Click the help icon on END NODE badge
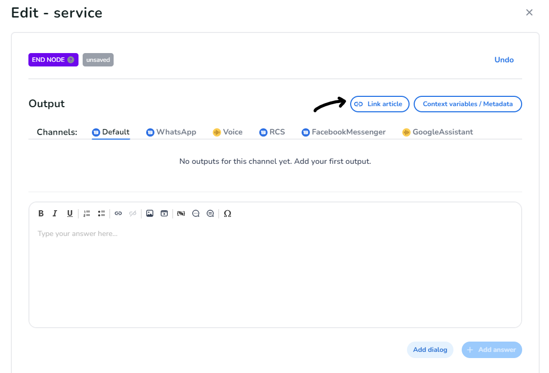Viewport: 549px width, 373px height. [71, 60]
